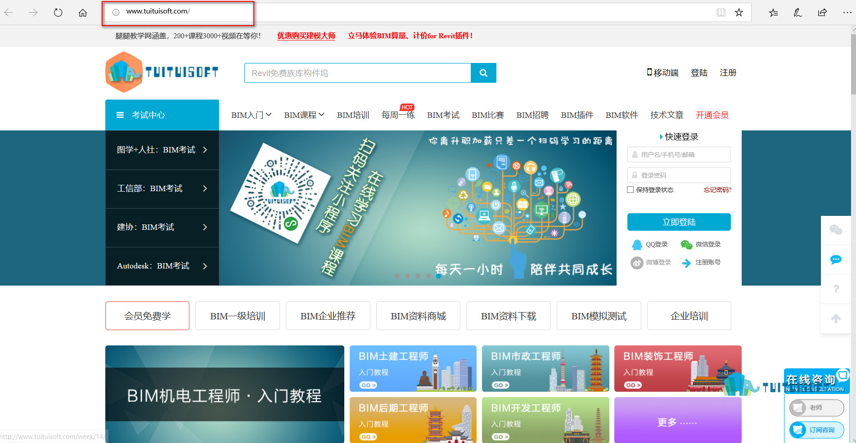This screenshot has width=856, height=443.
Task: Open the BIM土建工程师 course card
Action: [413, 369]
